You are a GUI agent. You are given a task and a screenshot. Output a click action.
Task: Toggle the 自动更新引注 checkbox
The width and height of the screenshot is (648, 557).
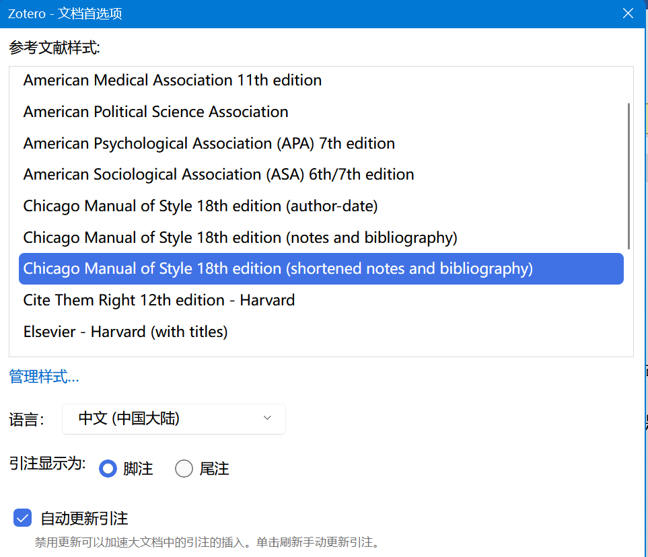click(x=23, y=518)
